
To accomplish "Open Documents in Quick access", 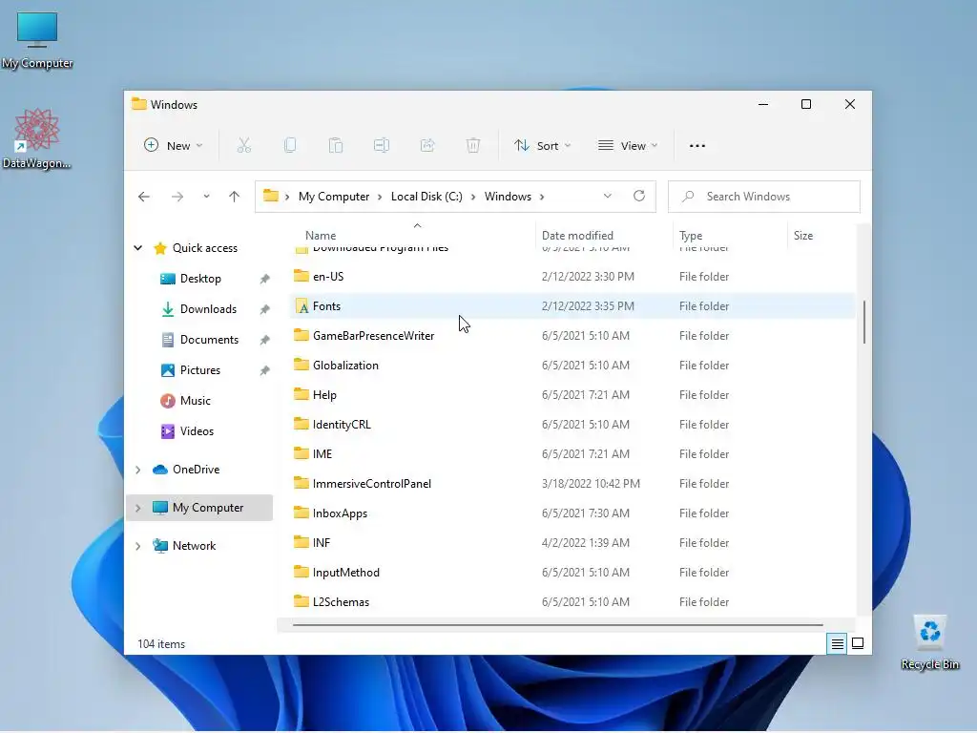I will [209, 340].
